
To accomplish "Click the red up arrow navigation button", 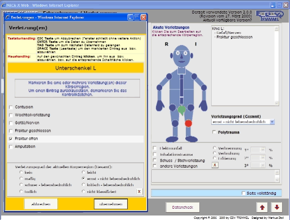I will pyautogui.click(x=262, y=207).
